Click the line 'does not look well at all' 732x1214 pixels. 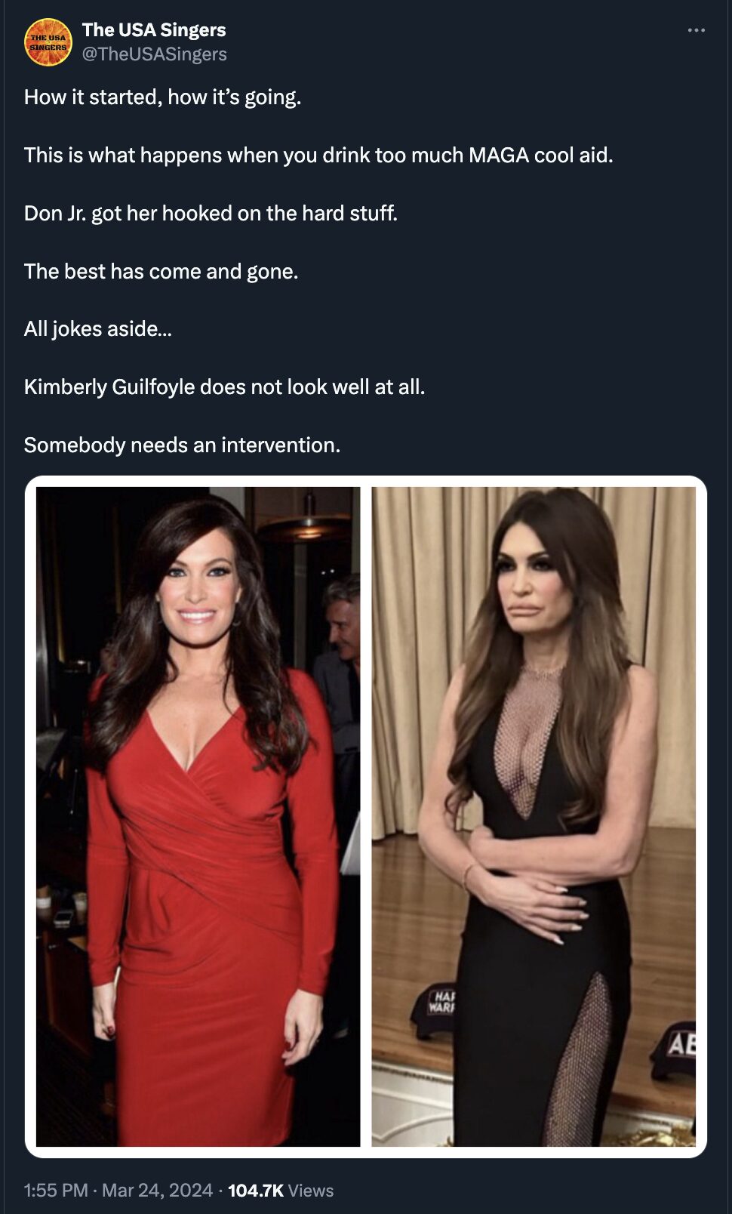click(x=224, y=387)
